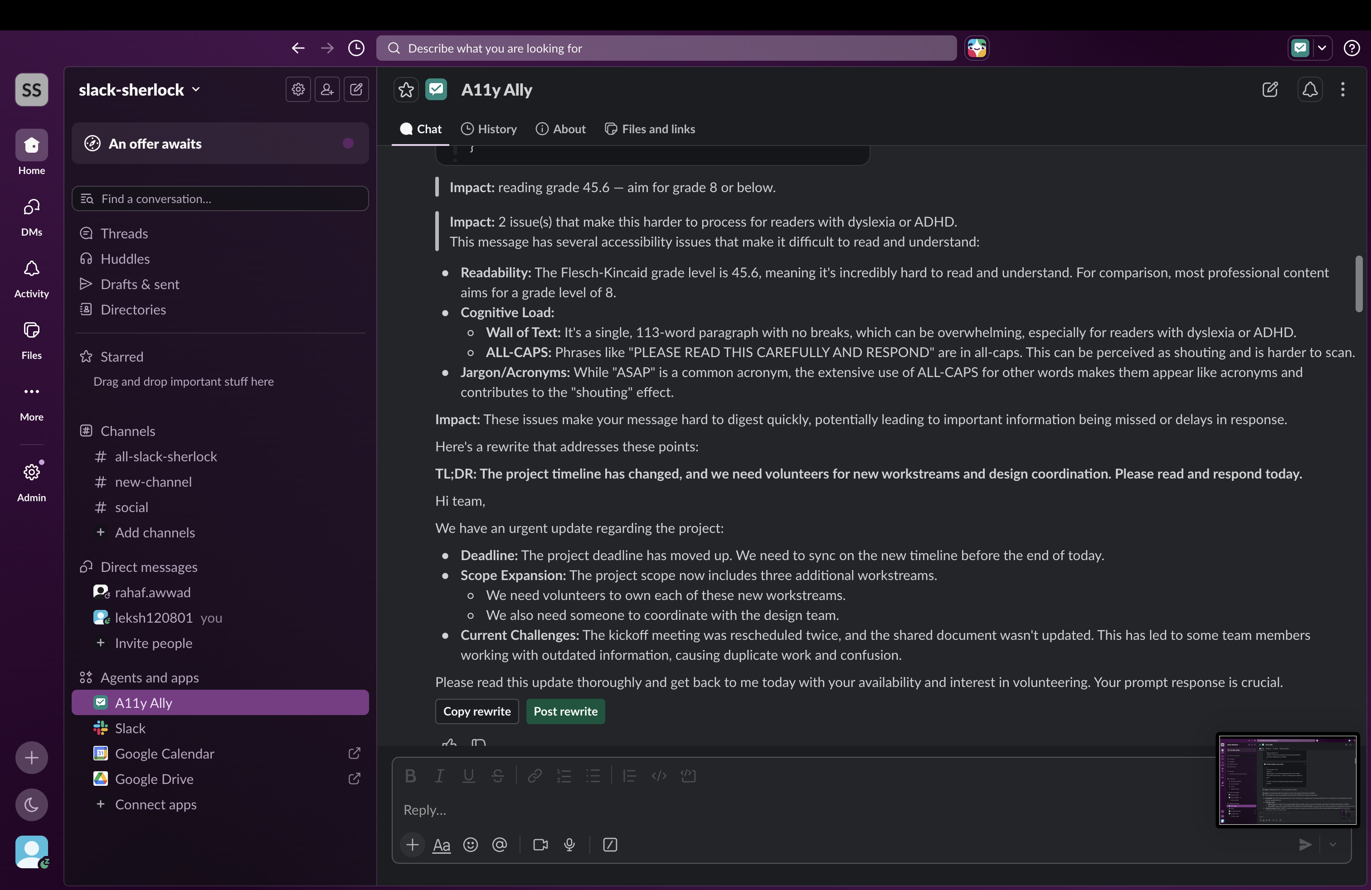This screenshot has width=1371, height=890.
Task: Apply bold formatting in composer
Action: pos(410,776)
